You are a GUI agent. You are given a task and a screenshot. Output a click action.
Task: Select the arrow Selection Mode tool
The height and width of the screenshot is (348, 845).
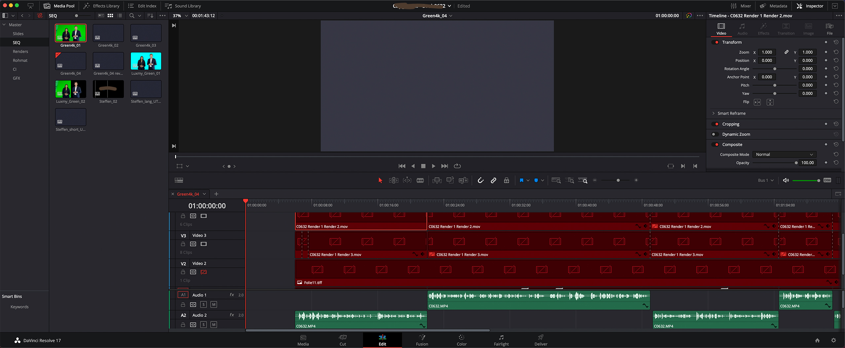tap(380, 180)
